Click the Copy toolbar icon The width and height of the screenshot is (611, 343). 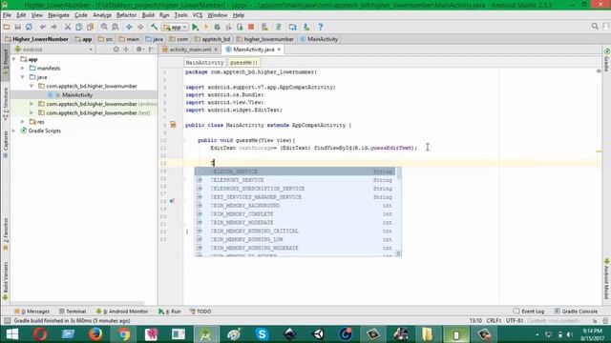click(x=78, y=27)
